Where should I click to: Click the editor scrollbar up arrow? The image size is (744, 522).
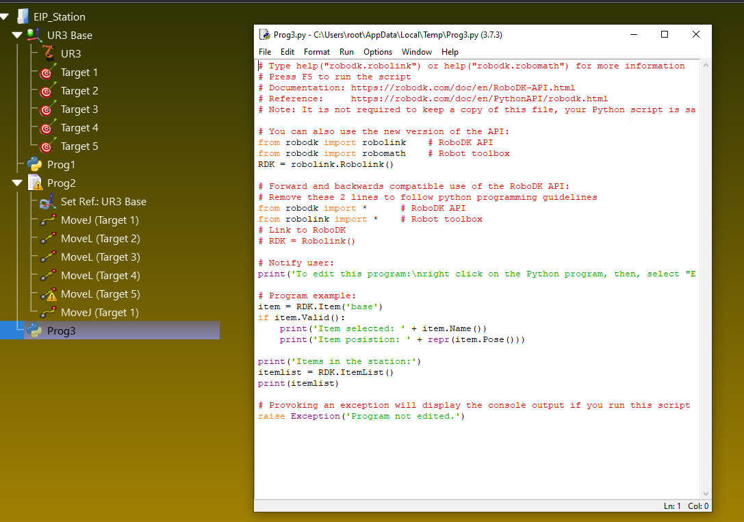point(706,66)
